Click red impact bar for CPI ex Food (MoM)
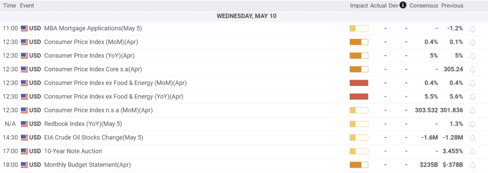This screenshot has width=488, height=173. (x=359, y=83)
